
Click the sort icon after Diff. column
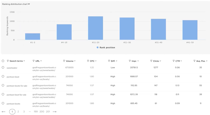pyautogui.click(x=116, y=61)
